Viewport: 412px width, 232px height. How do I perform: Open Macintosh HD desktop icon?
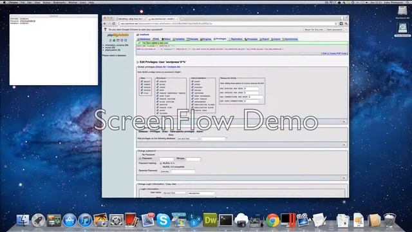click(402, 12)
